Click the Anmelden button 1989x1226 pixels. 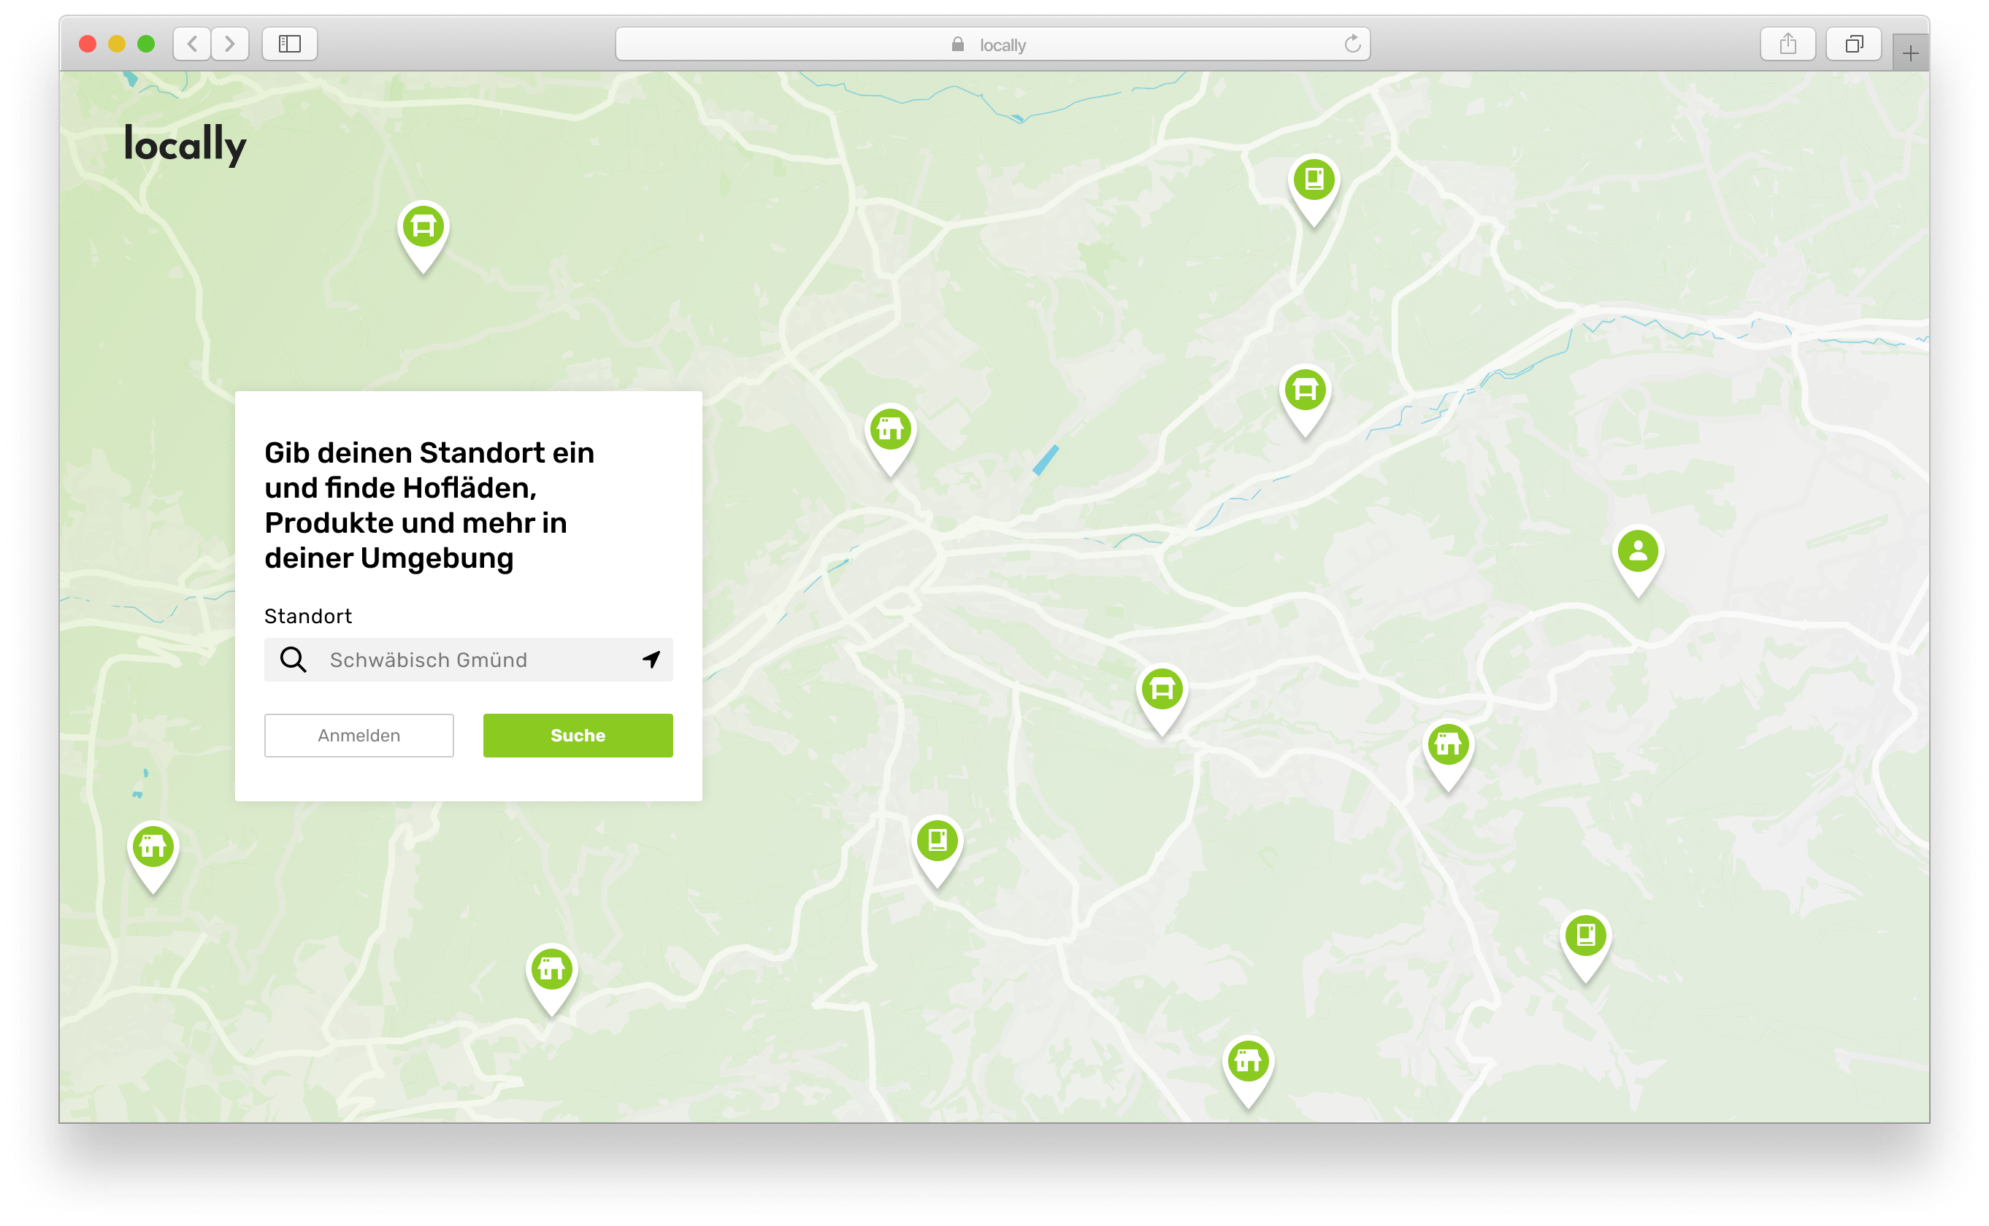point(359,735)
